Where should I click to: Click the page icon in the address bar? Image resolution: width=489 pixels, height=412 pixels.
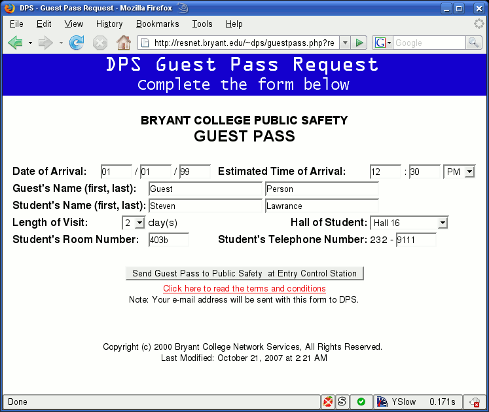click(145, 43)
